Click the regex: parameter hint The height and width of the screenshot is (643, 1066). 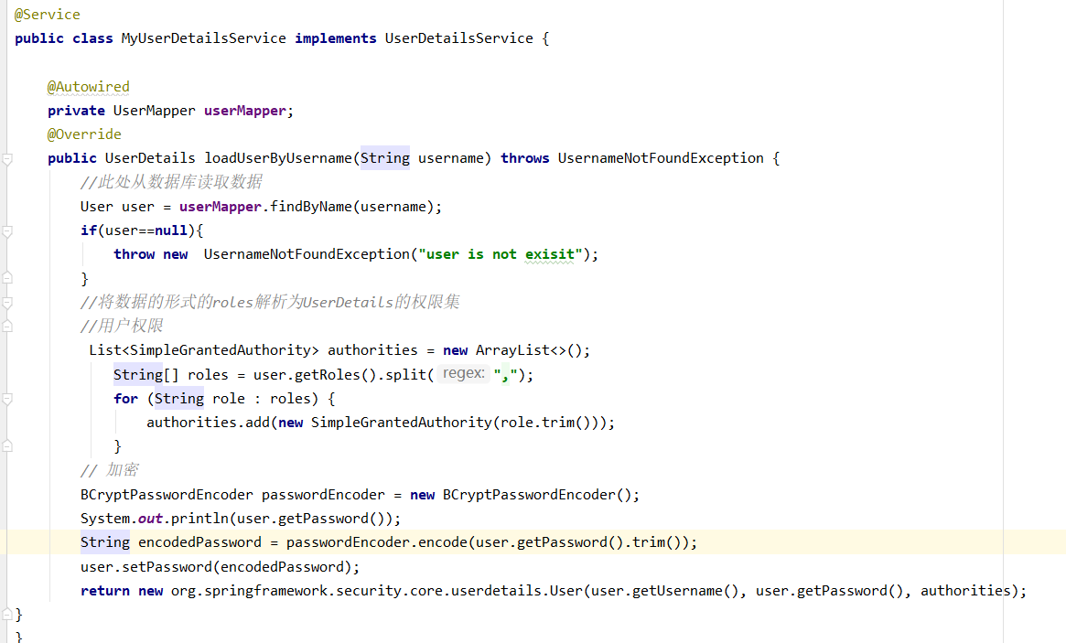coord(464,374)
